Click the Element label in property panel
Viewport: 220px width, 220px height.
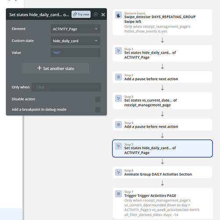coord(18,29)
